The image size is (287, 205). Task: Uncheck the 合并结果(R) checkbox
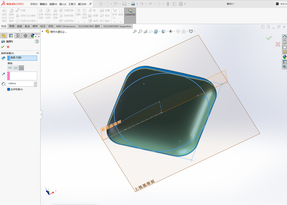pyautogui.click(x=9, y=89)
